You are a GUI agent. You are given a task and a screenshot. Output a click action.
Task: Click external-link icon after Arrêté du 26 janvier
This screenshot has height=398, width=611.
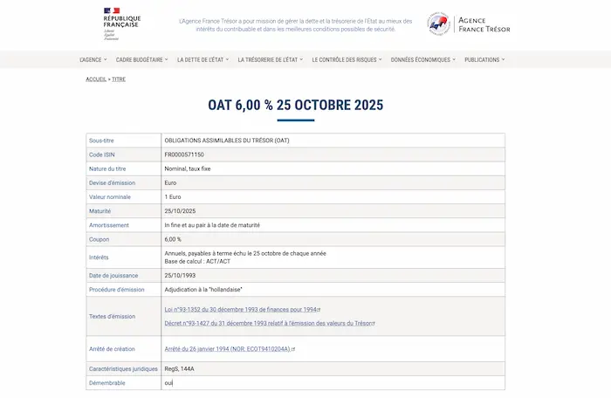293,349
